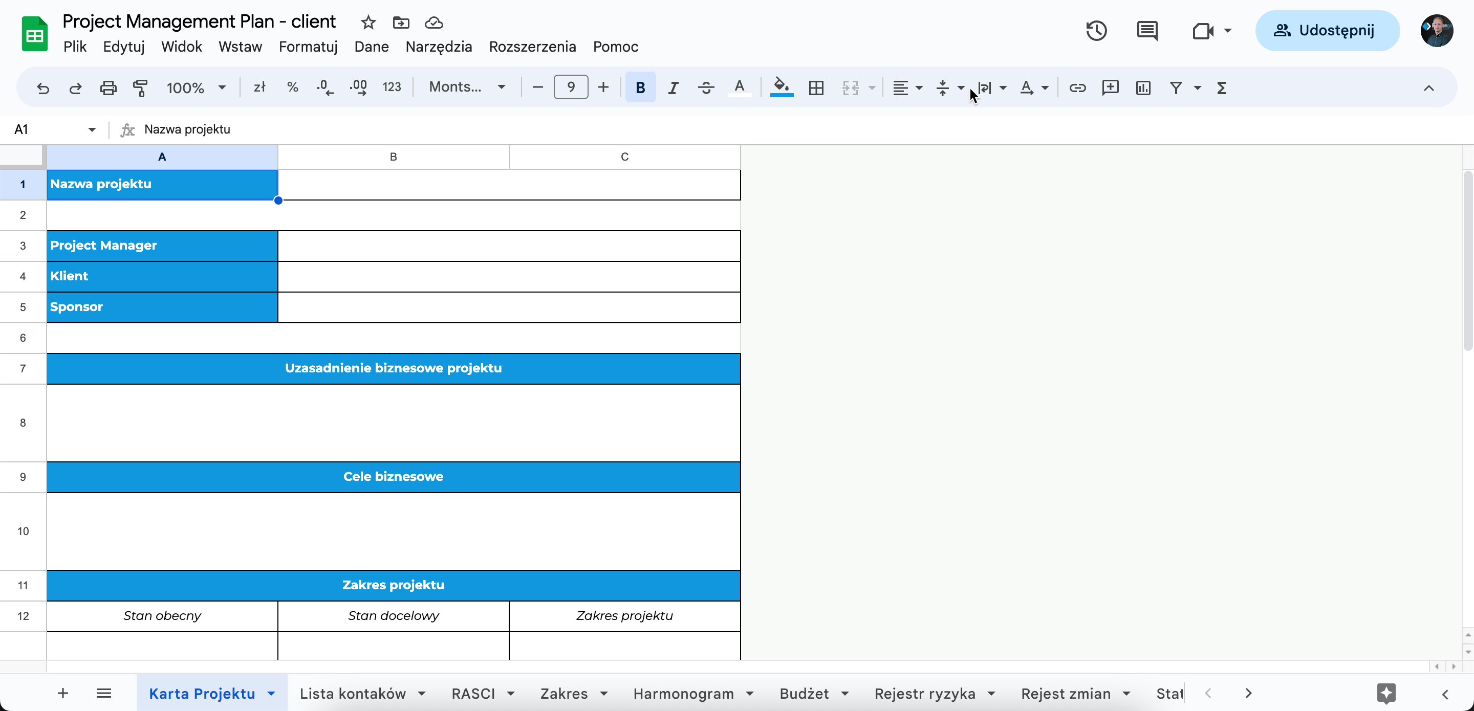1474x711 pixels.
Task: Click the functions sigma icon
Action: [1221, 87]
